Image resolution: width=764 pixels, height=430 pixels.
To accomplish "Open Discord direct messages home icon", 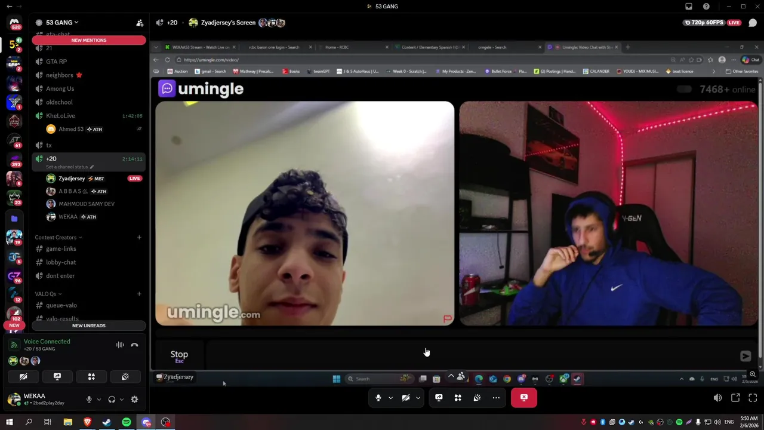I will pyautogui.click(x=14, y=23).
